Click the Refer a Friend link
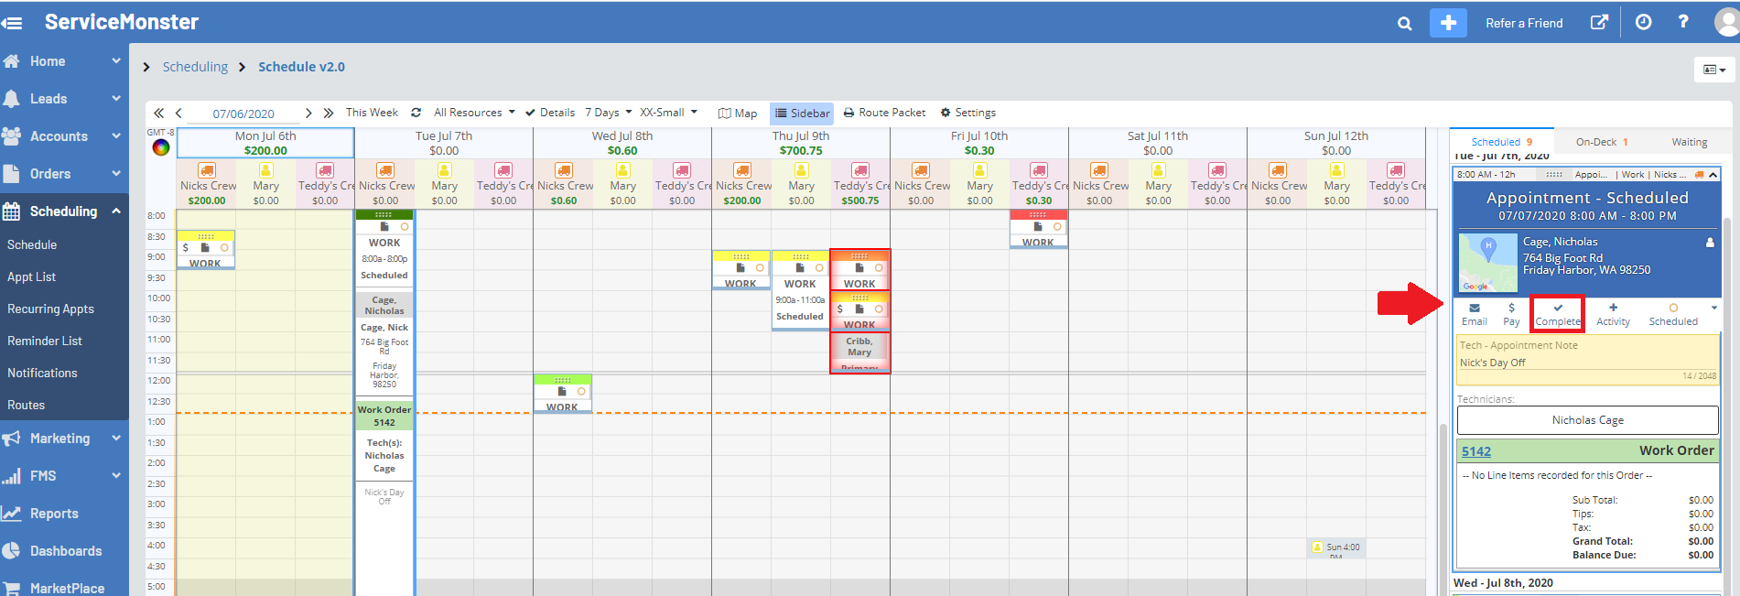1740x596 pixels. click(x=1524, y=23)
